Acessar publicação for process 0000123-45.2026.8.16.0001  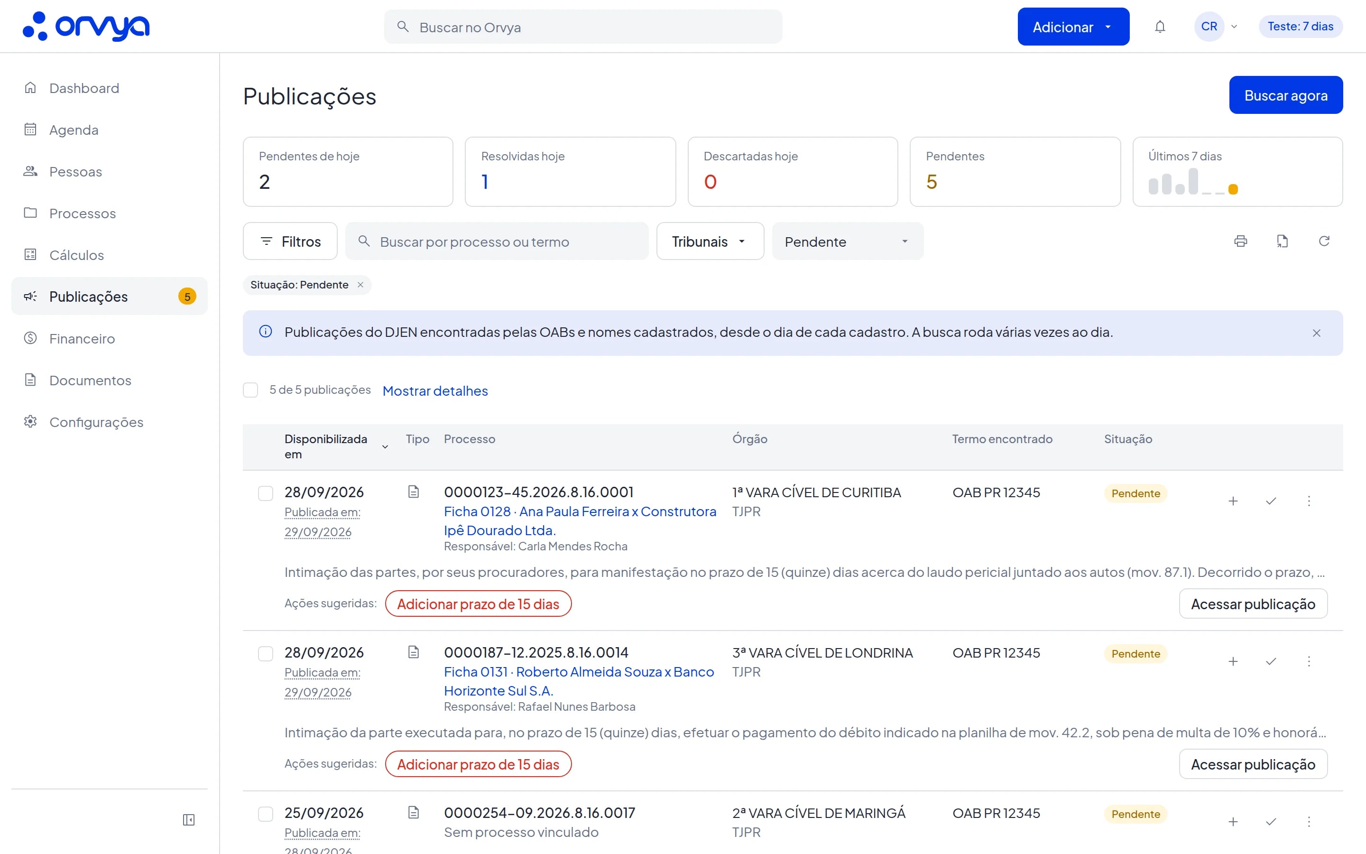(x=1253, y=604)
